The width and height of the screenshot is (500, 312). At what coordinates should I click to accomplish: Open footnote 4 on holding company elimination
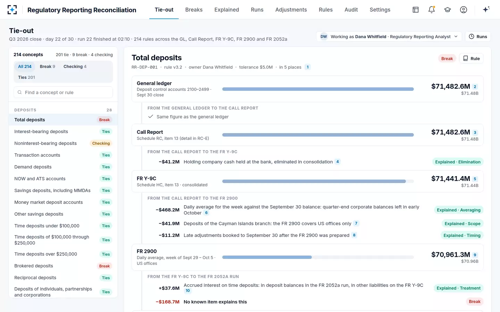click(337, 162)
